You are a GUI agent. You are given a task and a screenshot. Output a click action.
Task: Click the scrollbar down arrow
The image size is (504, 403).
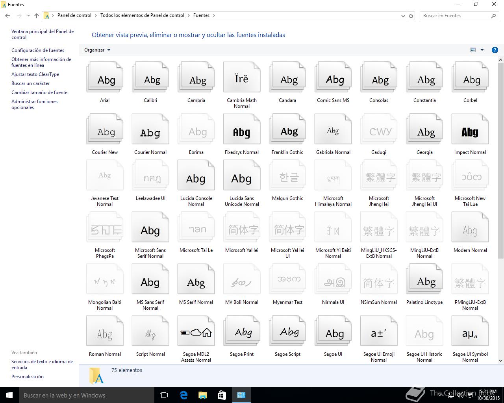point(500,360)
